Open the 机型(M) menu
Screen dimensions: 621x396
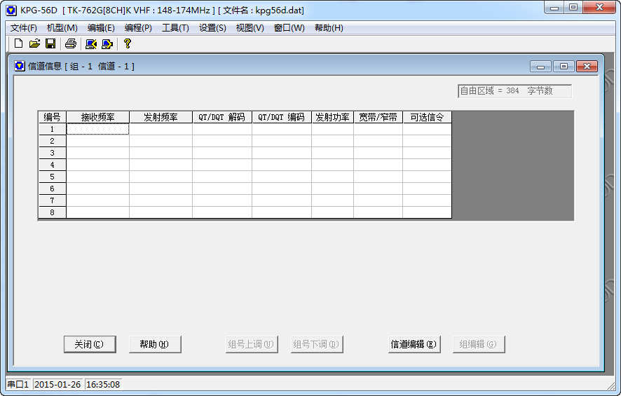coord(62,28)
